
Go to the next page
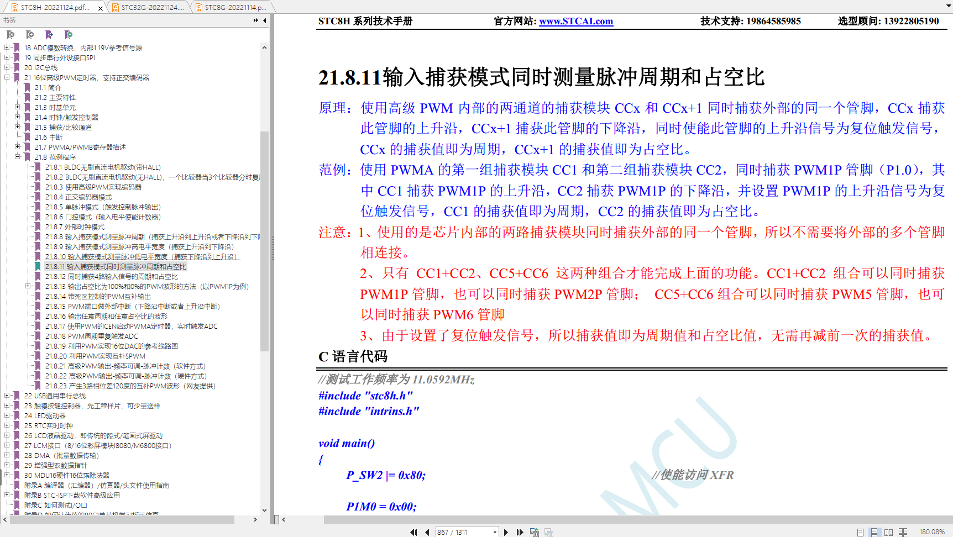(506, 532)
